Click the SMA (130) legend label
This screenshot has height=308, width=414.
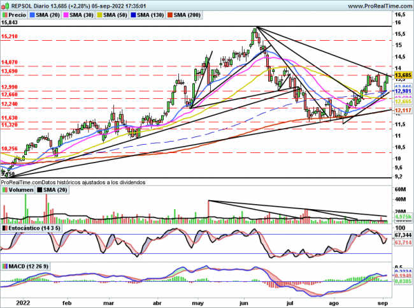pyautogui.click(x=150, y=15)
